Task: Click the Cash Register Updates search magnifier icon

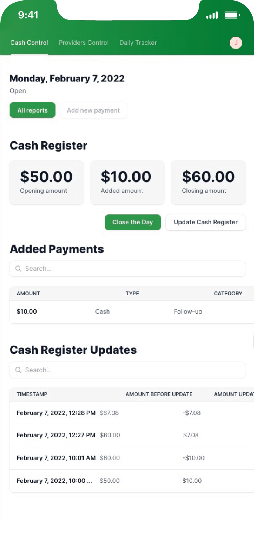Action: [x=18, y=370]
